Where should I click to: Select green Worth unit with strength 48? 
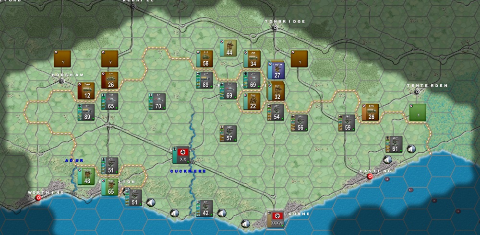[86, 176]
